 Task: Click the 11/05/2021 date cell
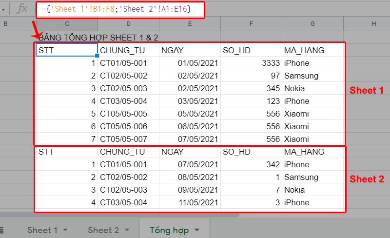click(189, 202)
